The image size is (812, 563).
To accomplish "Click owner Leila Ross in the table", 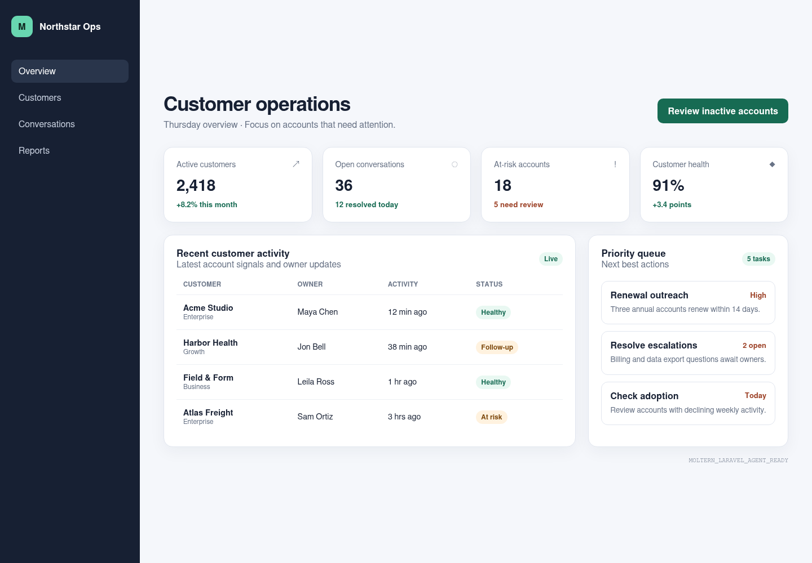I will (x=316, y=382).
